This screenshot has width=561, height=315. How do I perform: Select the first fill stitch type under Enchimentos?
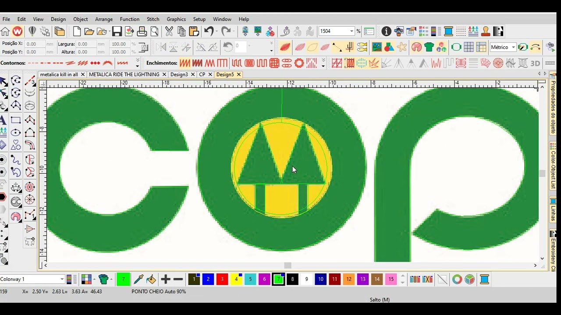(x=185, y=63)
